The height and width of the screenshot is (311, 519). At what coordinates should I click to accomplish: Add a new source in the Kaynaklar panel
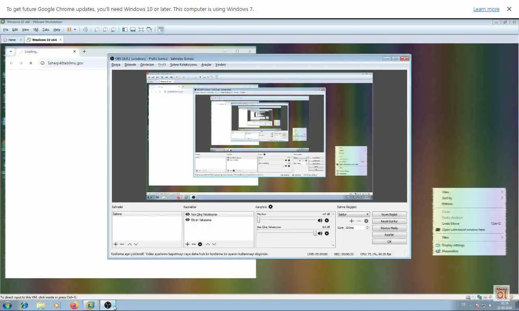187,244
